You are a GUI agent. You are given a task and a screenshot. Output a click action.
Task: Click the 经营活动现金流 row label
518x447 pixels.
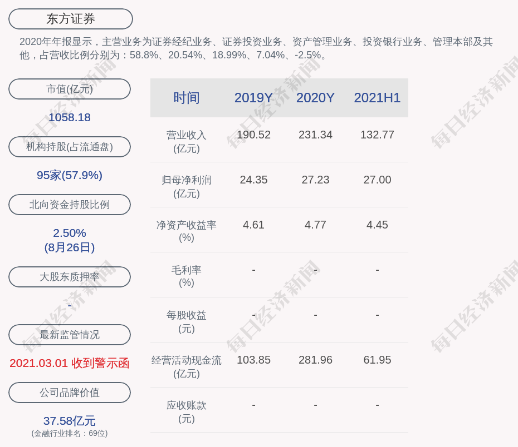(x=187, y=366)
